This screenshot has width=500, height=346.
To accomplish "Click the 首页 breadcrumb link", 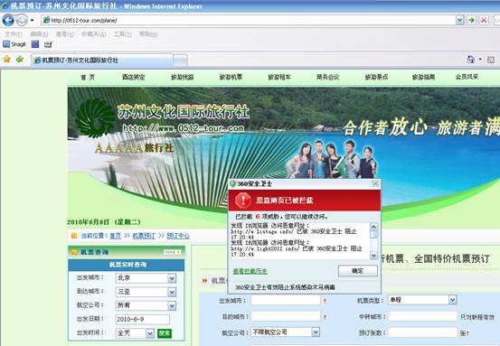I will tap(116, 236).
